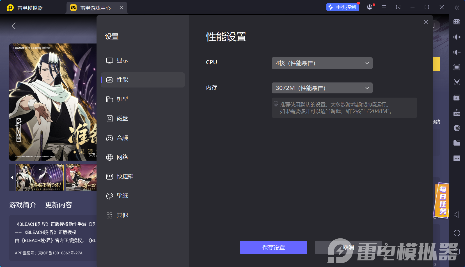
Task: Close the 雷电游戏中心 tab
Action: click(122, 8)
